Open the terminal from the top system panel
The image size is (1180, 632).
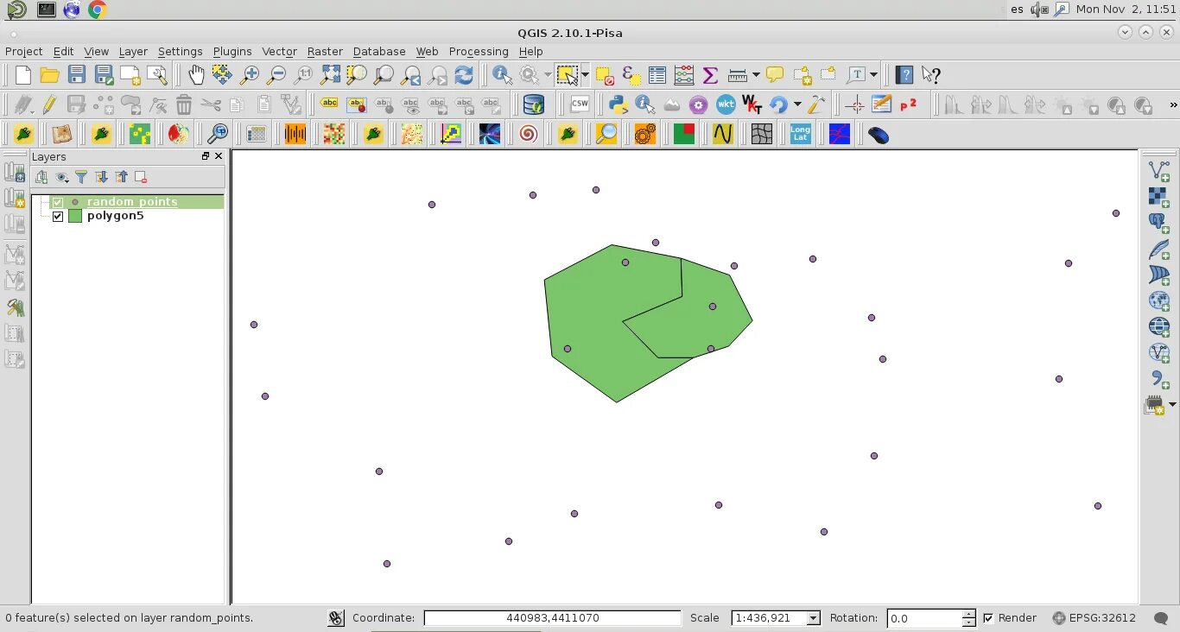click(x=47, y=9)
